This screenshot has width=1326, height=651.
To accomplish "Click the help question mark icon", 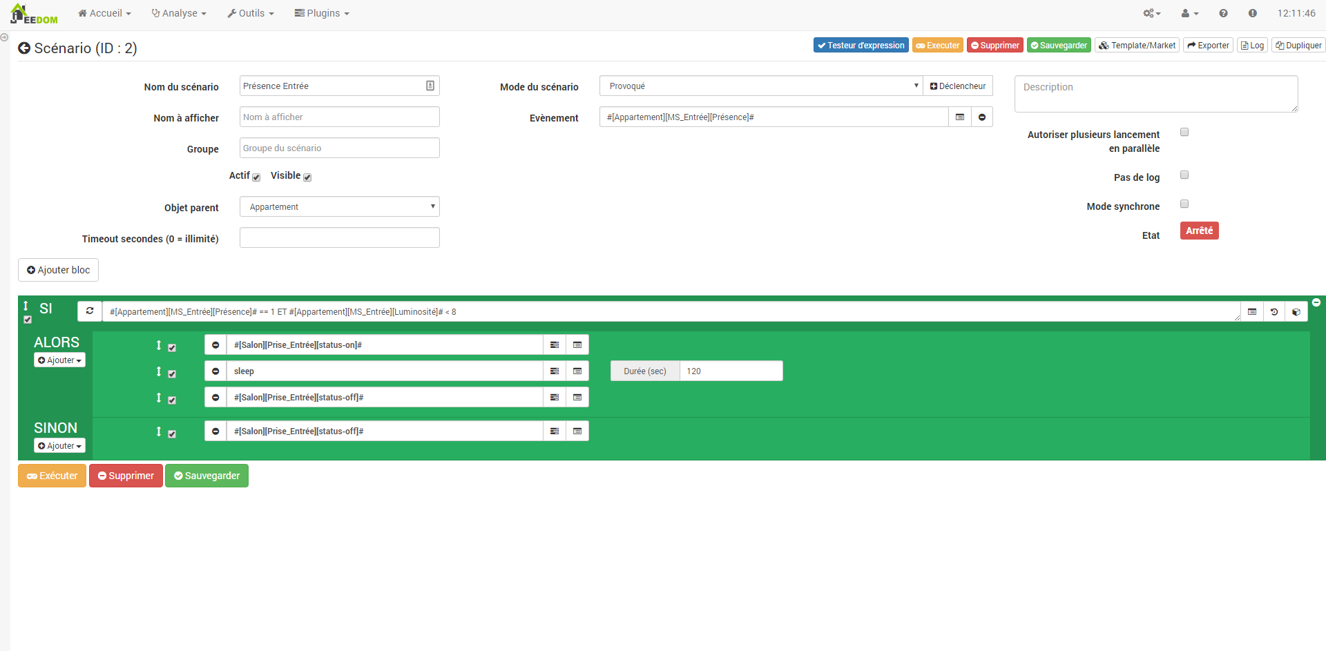I will pos(1223,13).
